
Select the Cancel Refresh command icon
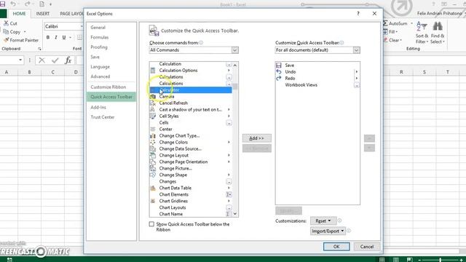[153, 103]
